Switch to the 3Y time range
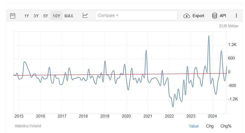 tap(36, 16)
